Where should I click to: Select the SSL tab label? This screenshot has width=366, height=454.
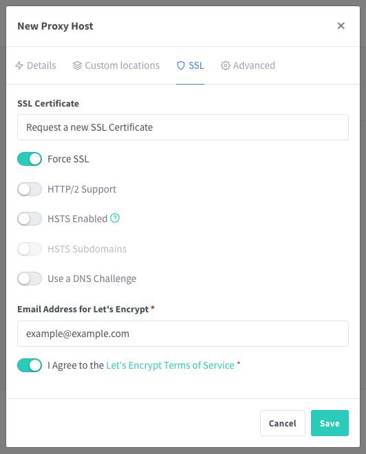196,65
